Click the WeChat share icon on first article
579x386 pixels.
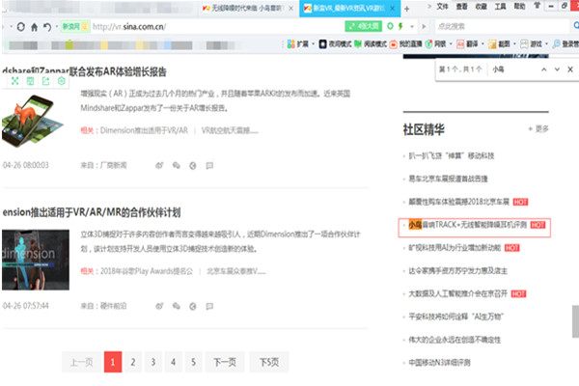click(x=177, y=165)
